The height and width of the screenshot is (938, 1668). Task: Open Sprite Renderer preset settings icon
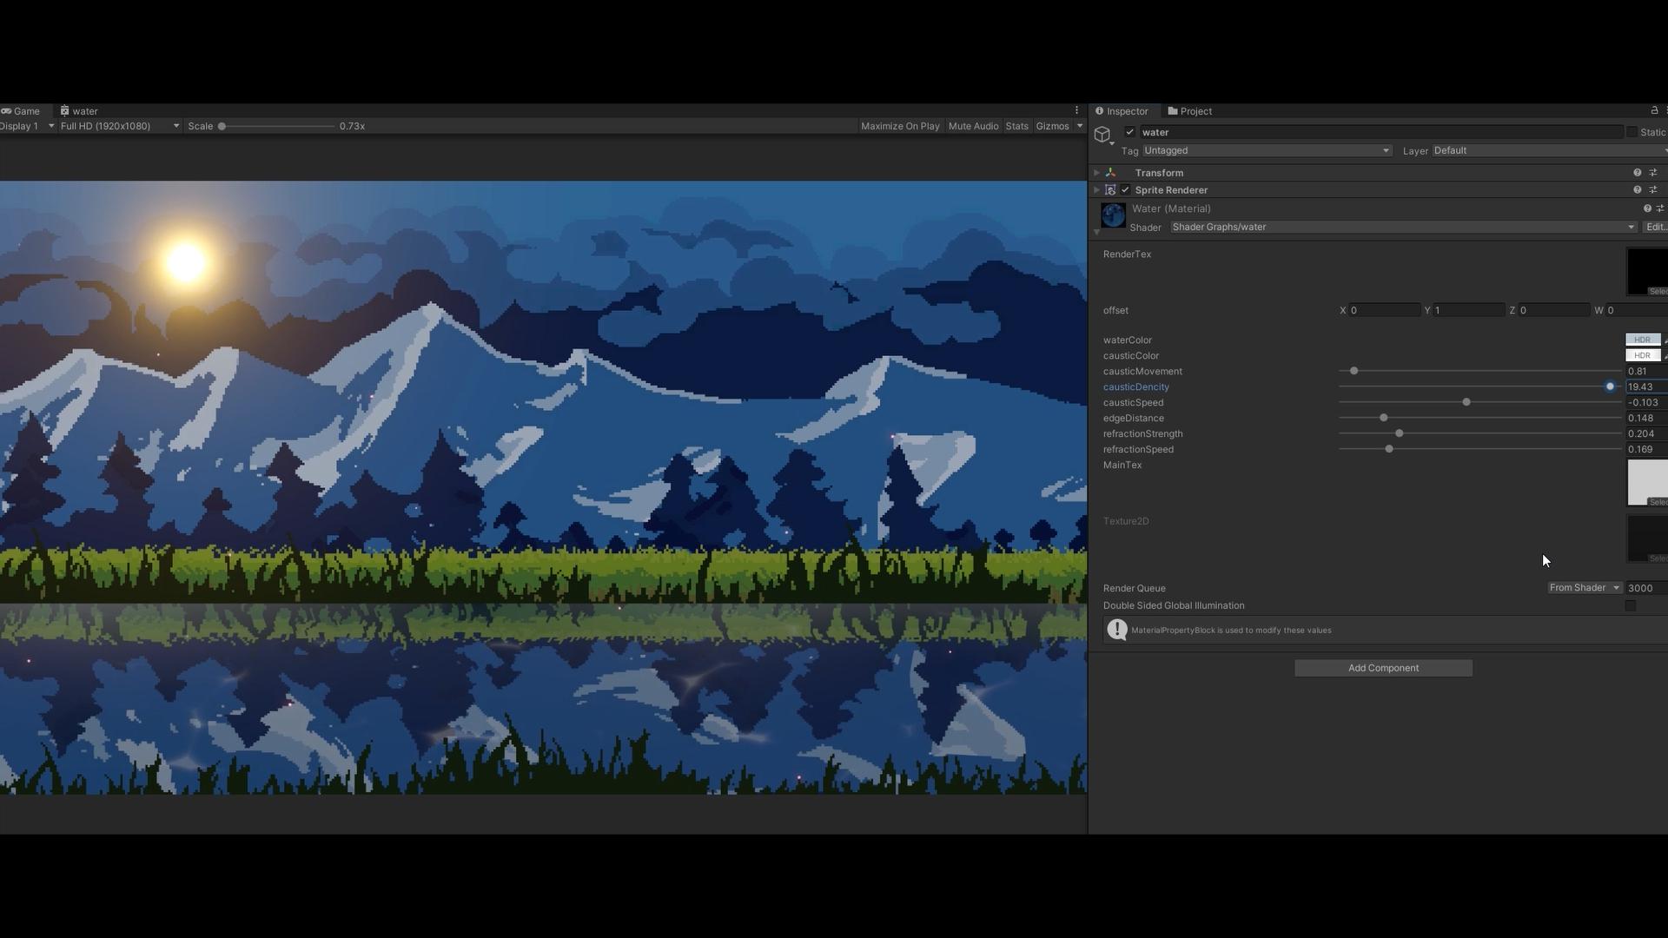pyautogui.click(x=1653, y=190)
